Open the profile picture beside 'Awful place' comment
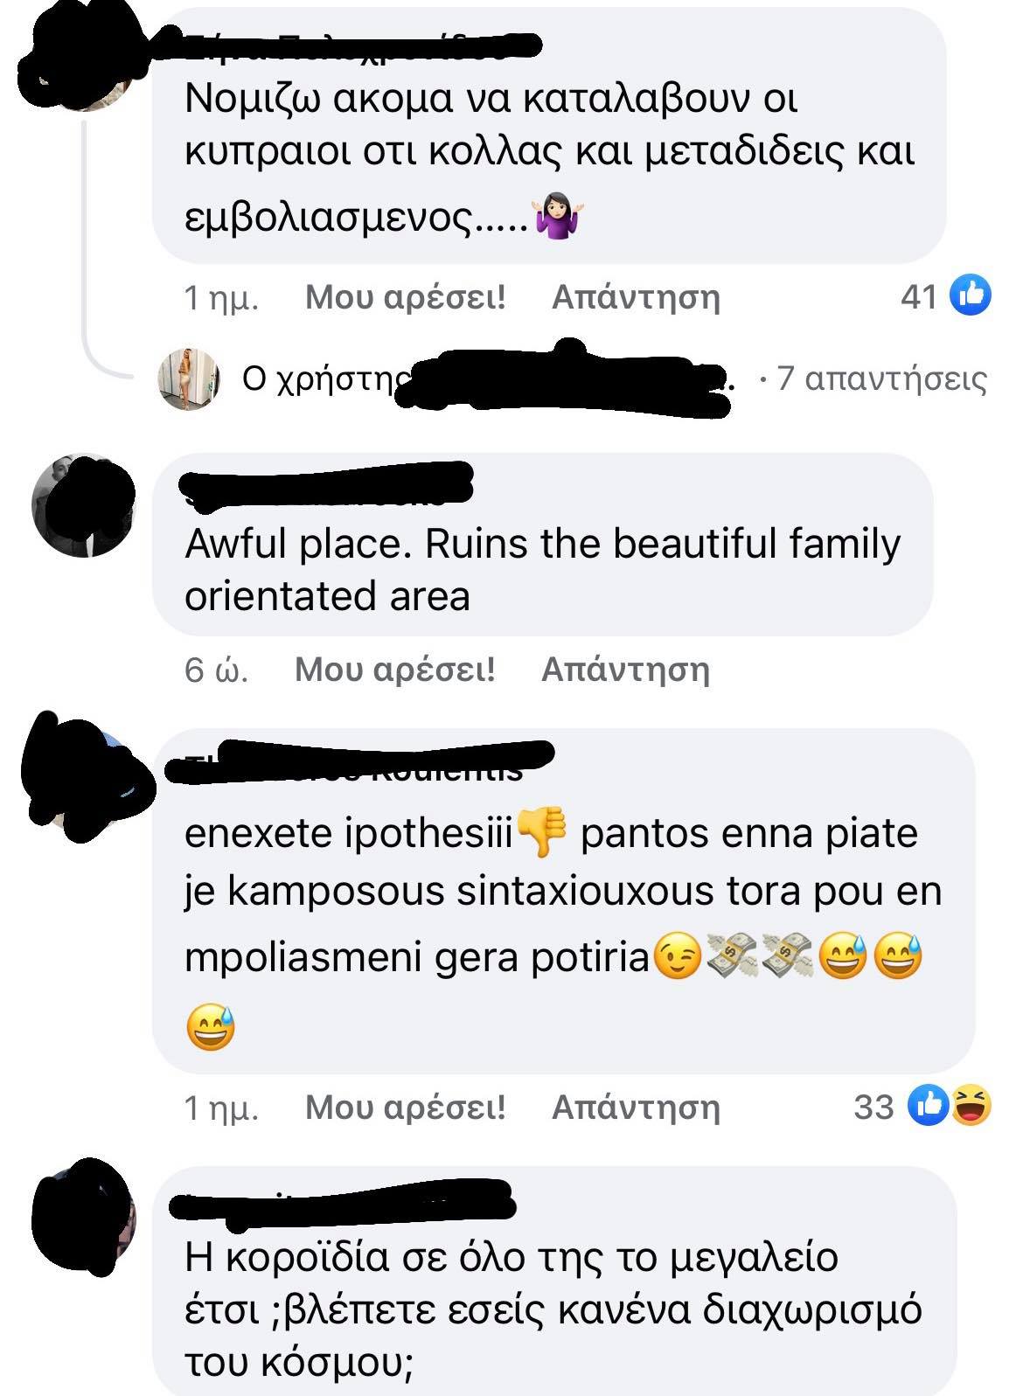The image size is (1023, 1396). 83,505
